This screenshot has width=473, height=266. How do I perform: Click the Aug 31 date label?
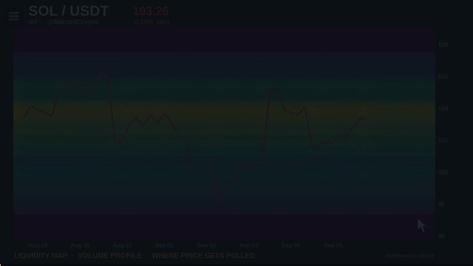(122, 245)
